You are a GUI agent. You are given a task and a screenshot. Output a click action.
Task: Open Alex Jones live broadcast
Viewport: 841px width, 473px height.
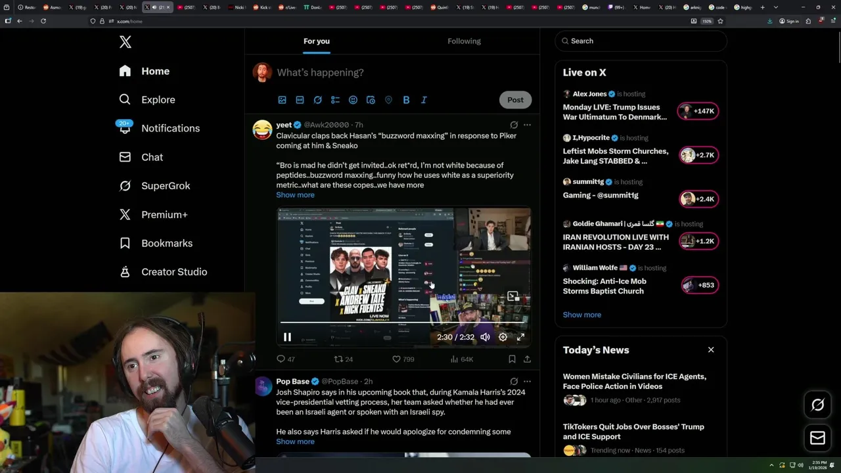pos(641,106)
